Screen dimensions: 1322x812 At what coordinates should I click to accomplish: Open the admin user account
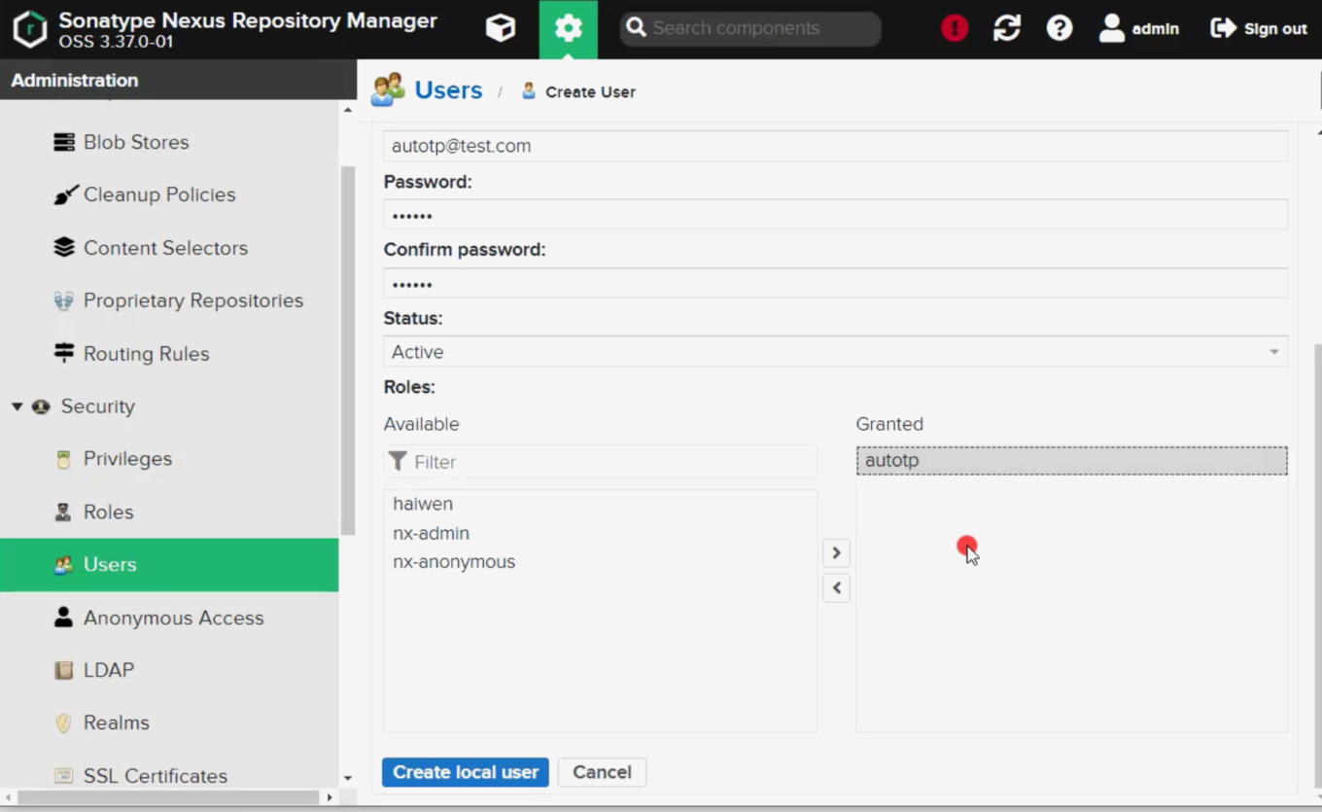(1139, 28)
